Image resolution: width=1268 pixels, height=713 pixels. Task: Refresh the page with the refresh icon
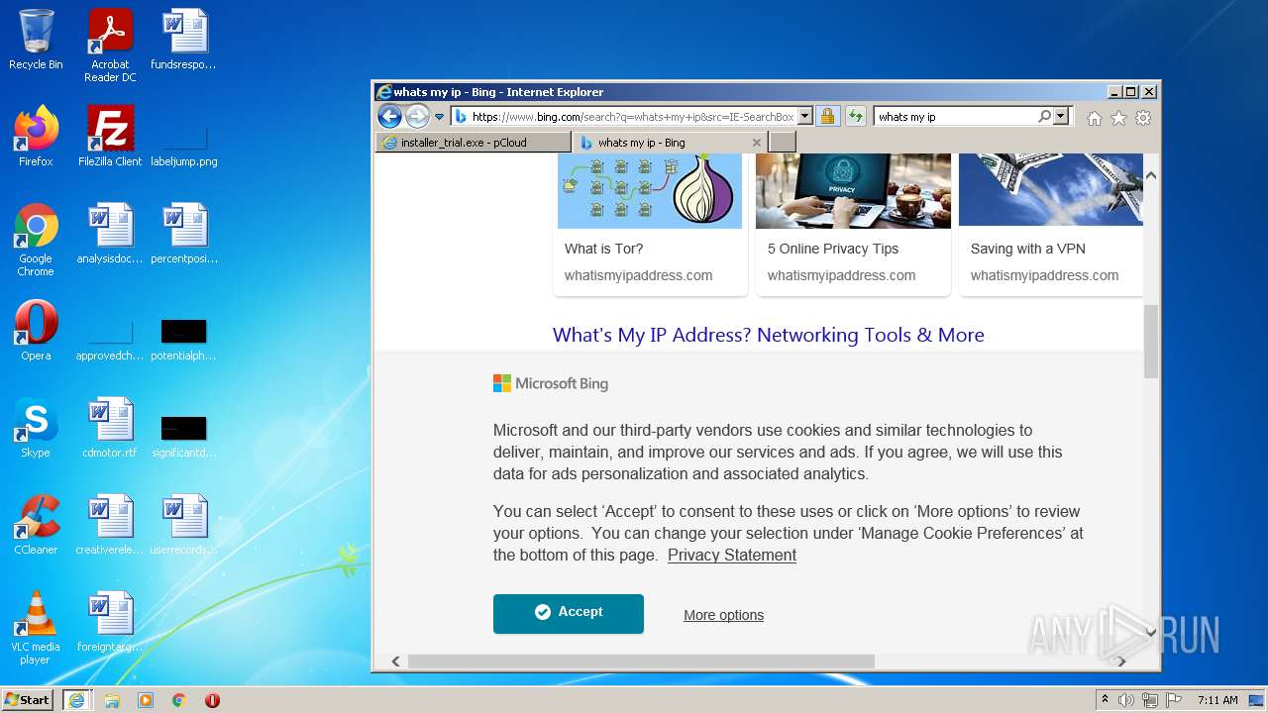855,117
